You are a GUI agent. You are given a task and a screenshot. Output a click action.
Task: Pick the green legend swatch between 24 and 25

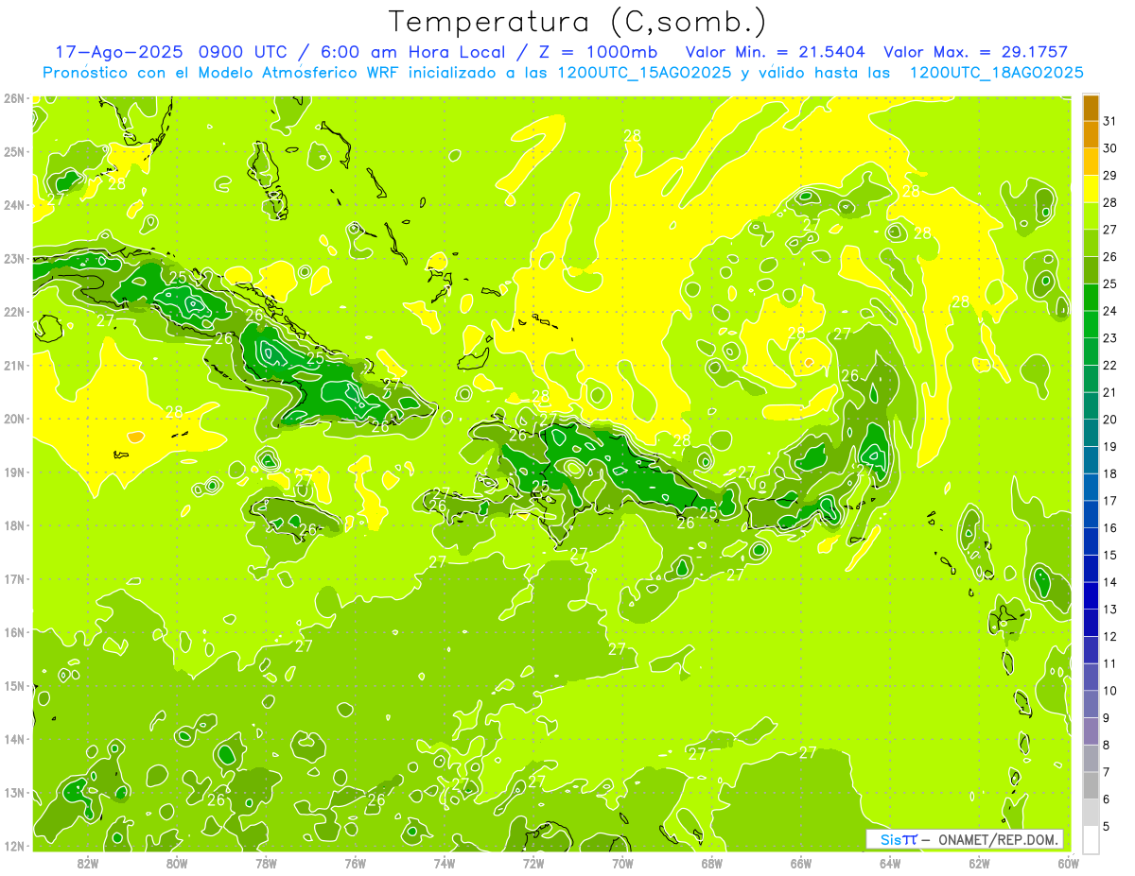pos(1091,298)
